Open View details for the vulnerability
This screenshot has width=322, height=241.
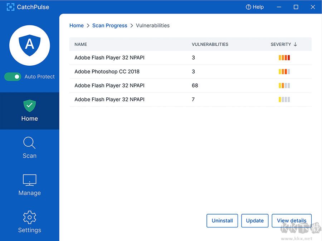click(x=292, y=221)
